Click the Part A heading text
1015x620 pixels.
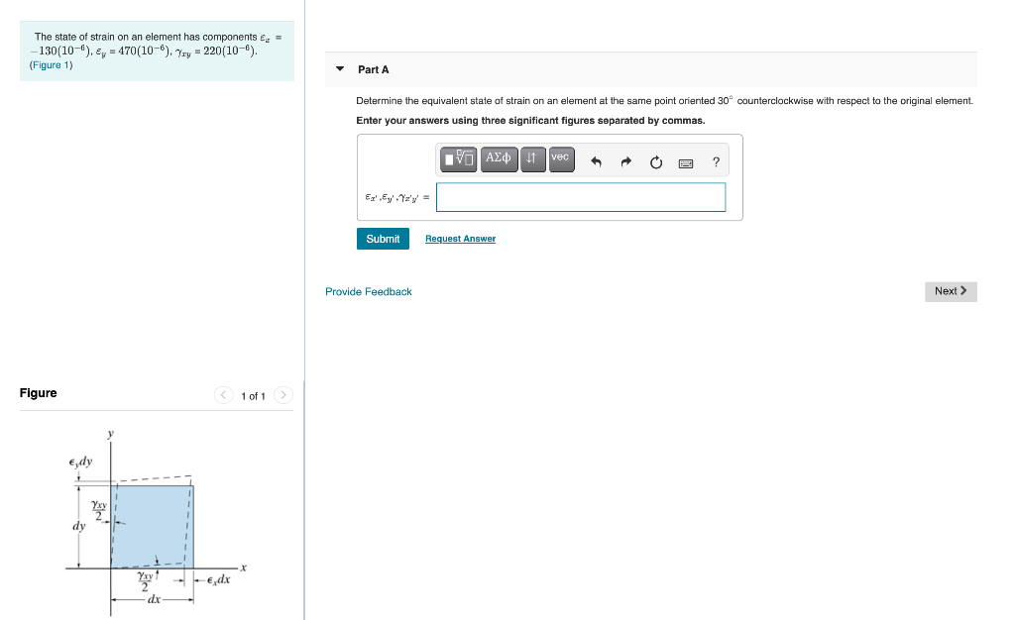point(374,69)
